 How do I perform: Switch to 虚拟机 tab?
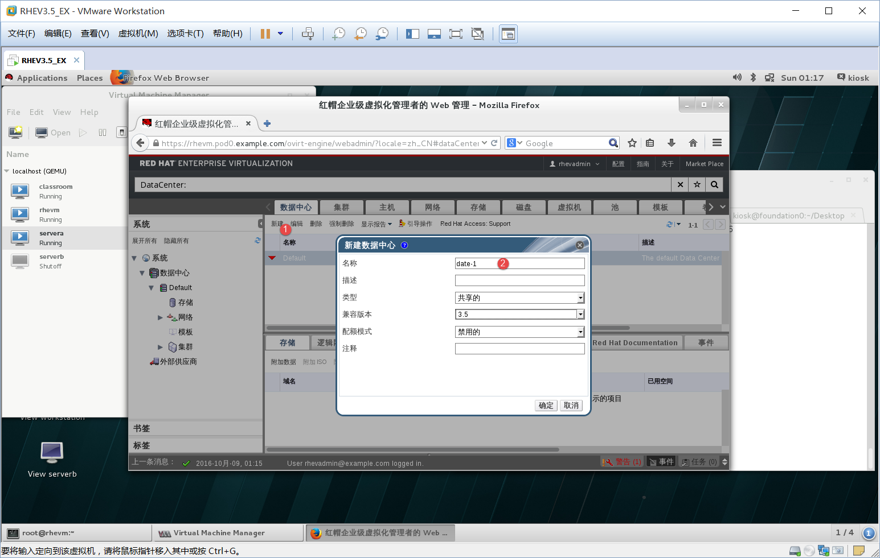point(569,207)
